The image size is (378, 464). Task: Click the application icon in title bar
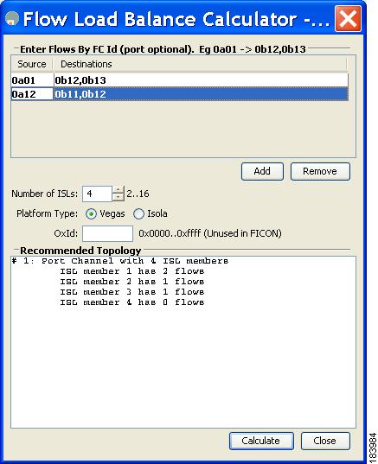(12, 18)
